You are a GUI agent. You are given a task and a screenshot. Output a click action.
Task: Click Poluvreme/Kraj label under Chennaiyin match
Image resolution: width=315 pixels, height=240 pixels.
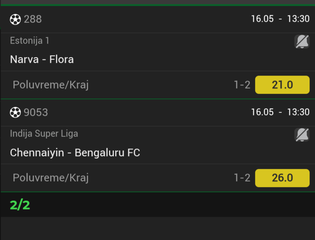pyautogui.click(x=51, y=178)
